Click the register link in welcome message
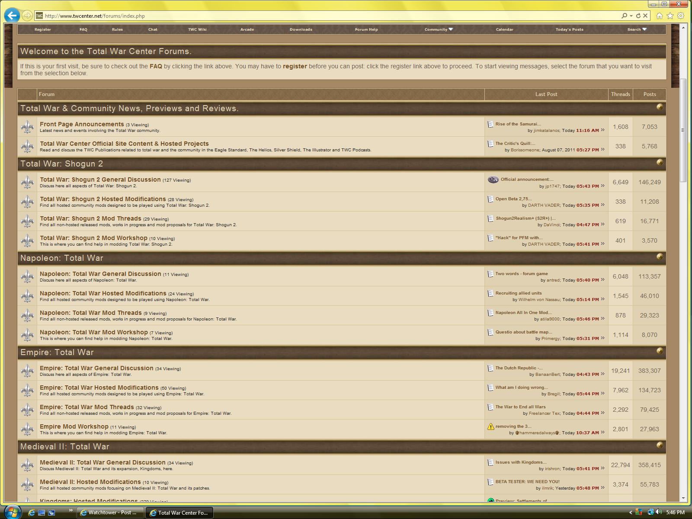 click(295, 66)
